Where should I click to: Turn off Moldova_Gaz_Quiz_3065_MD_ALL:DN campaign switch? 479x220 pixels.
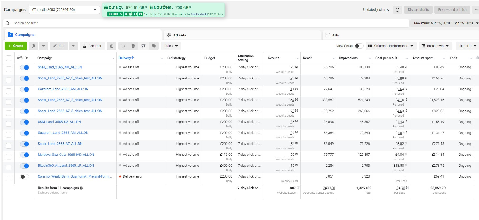tap(25, 155)
